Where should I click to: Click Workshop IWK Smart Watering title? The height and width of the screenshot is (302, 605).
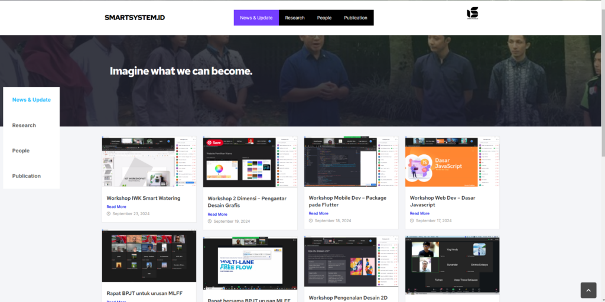[144, 198]
